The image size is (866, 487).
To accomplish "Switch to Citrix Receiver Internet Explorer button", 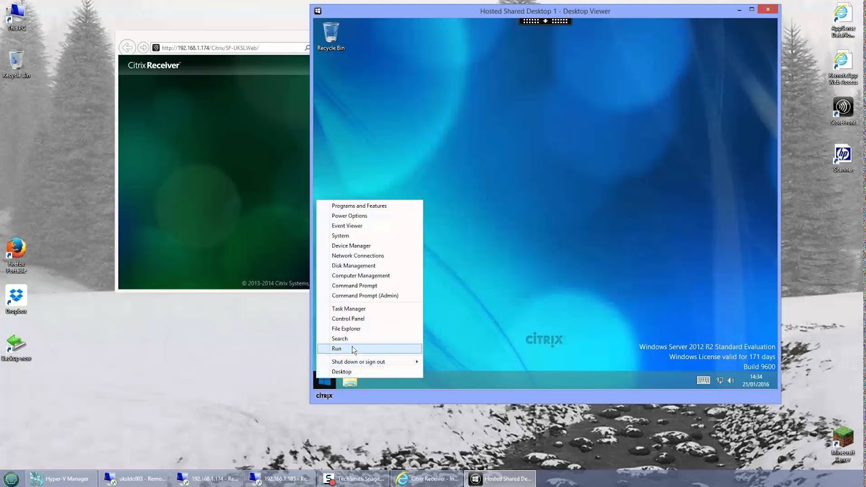I will (x=426, y=479).
